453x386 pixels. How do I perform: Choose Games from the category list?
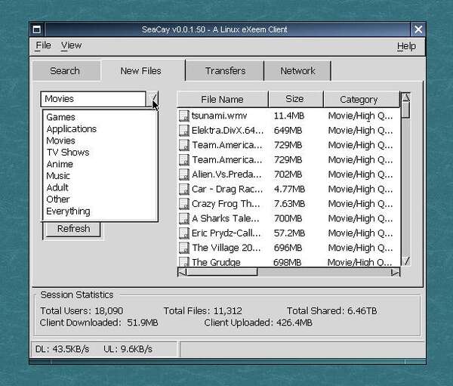click(x=60, y=117)
